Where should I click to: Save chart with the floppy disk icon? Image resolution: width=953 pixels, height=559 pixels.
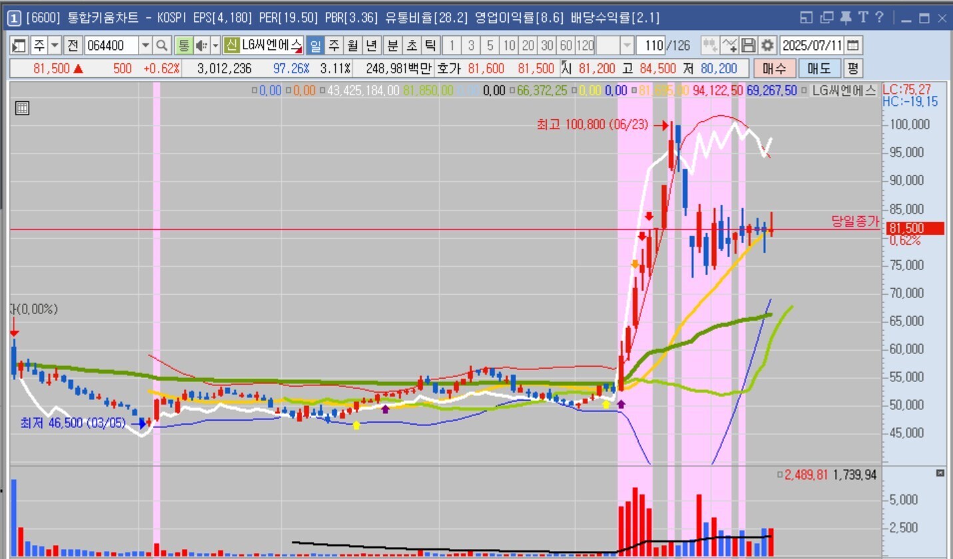(749, 45)
